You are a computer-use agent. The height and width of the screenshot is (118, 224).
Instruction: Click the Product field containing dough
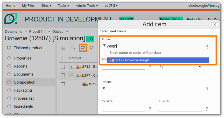point(155,46)
